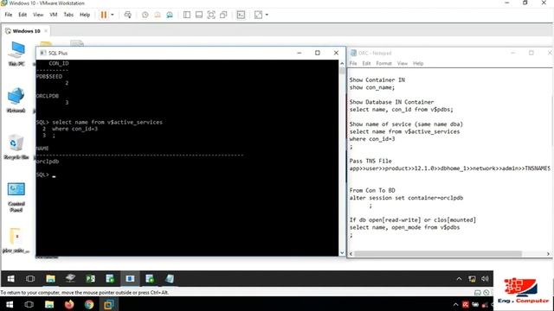Image resolution: width=554 pixels, height=311 pixels.
Task: Expand the stretch guest dropdown arrow
Action: (267, 15)
